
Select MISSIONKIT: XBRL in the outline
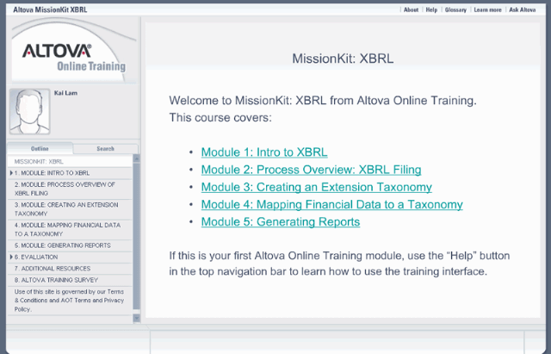pos(70,161)
